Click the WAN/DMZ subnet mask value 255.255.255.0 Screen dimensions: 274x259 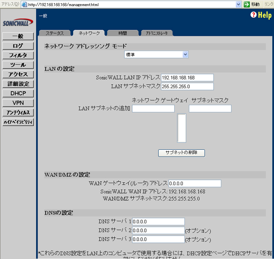[x=184, y=199]
